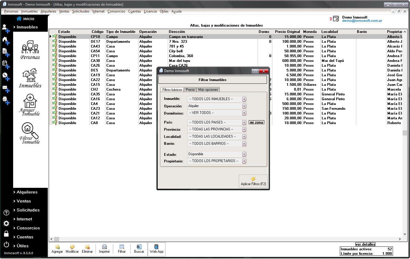Open settings gear icon in sidebar

pos(6,223)
